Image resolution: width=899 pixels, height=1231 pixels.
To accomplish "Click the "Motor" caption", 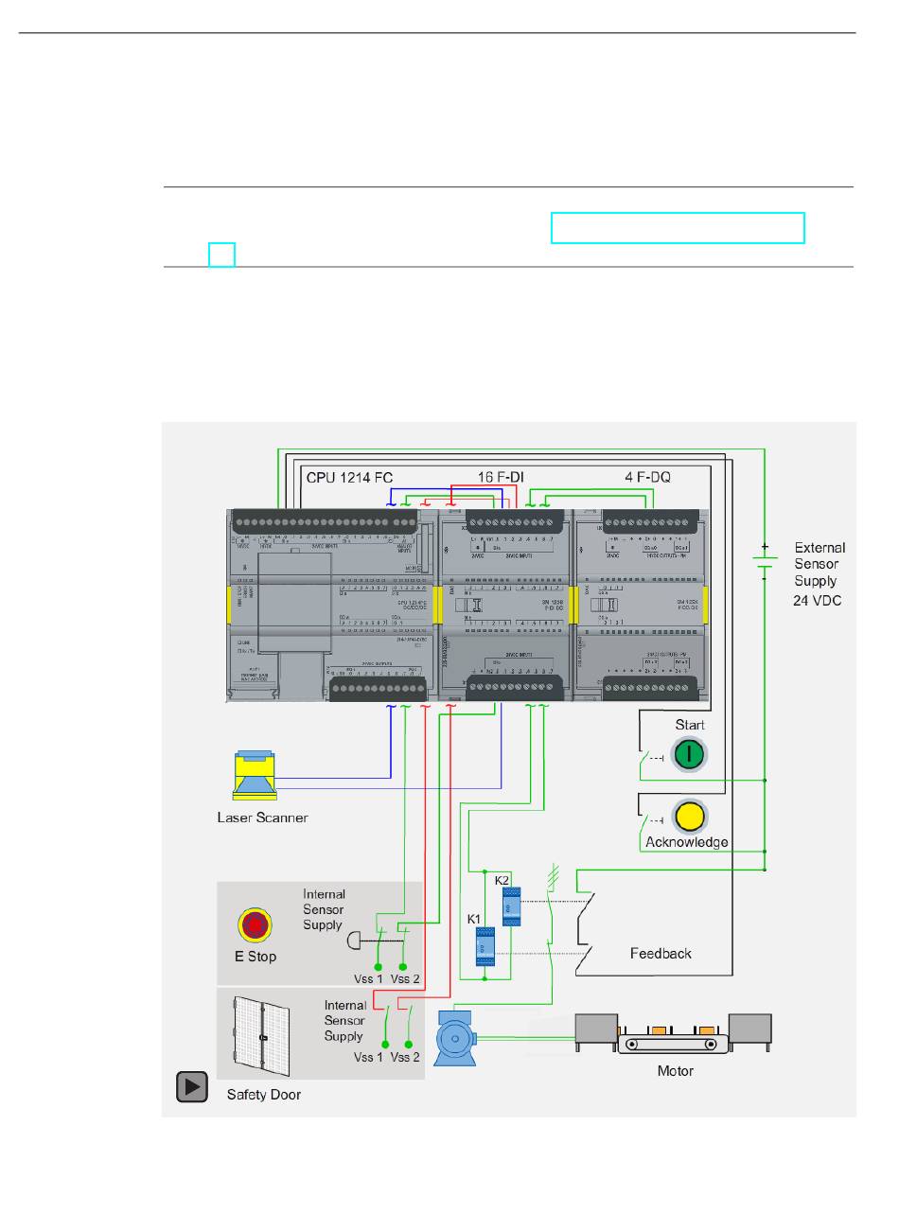I will pyautogui.click(x=676, y=1071).
